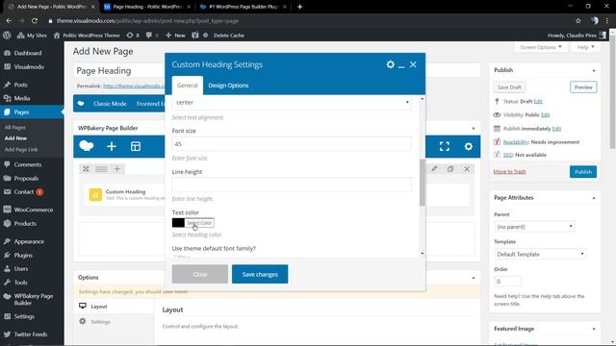Screen dimensions: 616x346
Task: Click the black text color swatch
Action: tap(178, 223)
